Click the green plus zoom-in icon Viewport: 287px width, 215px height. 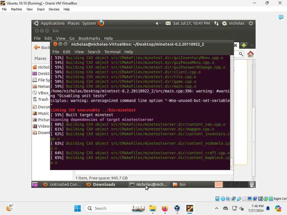pyautogui.click(x=244, y=45)
